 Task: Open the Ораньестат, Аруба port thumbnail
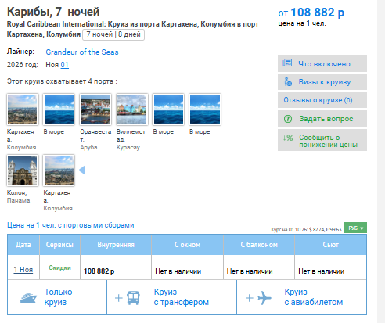(x=95, y=109)
